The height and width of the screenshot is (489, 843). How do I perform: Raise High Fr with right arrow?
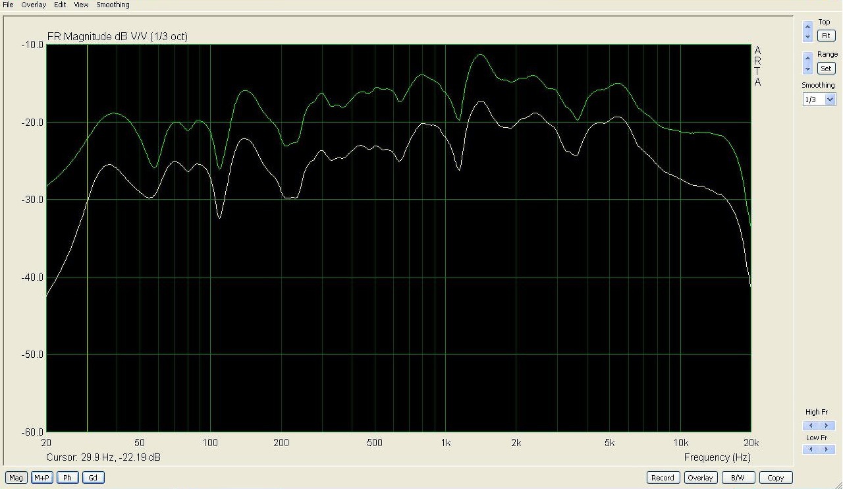point(827,426)
